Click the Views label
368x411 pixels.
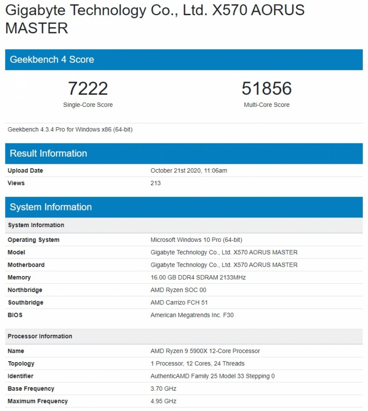(x=16, y=183)
